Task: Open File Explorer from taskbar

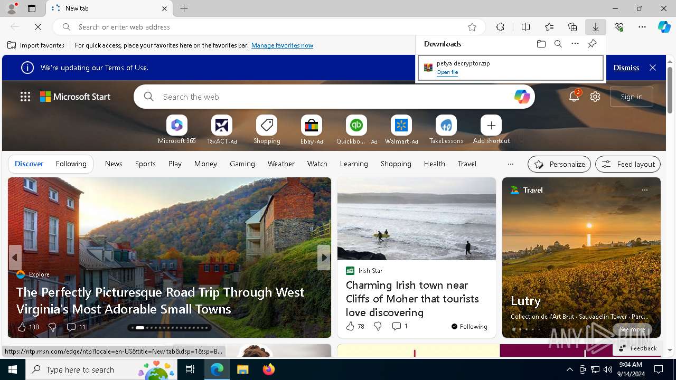Action: [243, 369]
